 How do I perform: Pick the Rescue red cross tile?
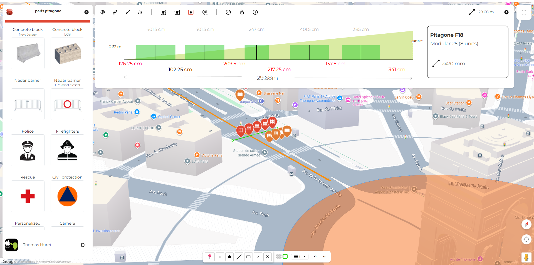point(28,196)
